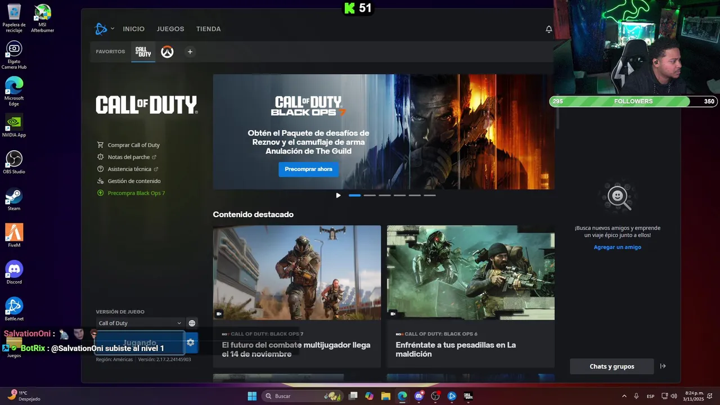Screen dimensions: 720x405
Task: Collapse the friends panel arrow
Action: pos(663,366)
